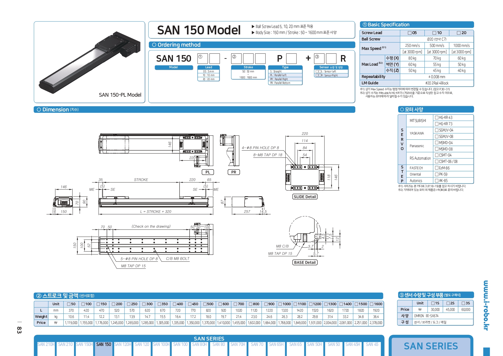503x356 pixels.
Task: Check the Screw Lead 05 checkbox
Action: pos(410,33)
